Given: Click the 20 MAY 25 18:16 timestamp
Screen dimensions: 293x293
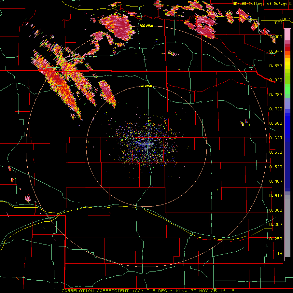Looking at the screenshot, I should click(213, 291).
